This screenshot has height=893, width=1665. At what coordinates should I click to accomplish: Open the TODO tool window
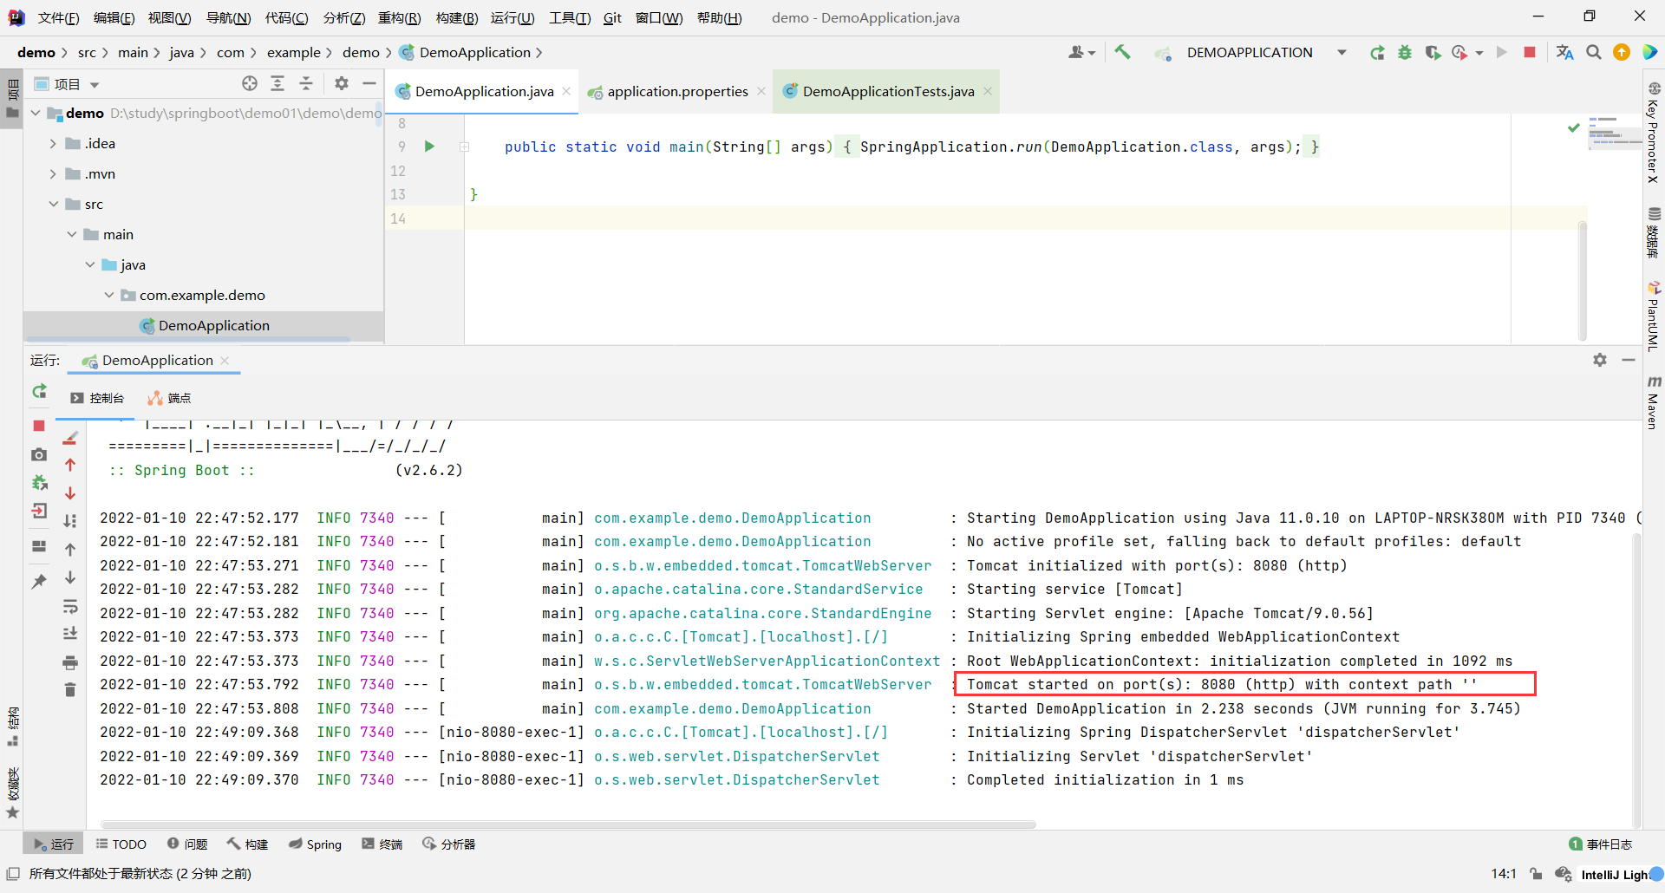pos(121,844)
